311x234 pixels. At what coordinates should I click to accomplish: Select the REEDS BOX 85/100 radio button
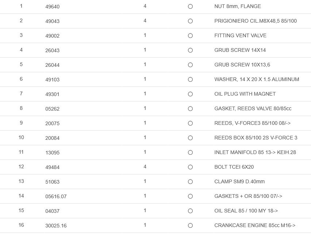click(190, 138)
